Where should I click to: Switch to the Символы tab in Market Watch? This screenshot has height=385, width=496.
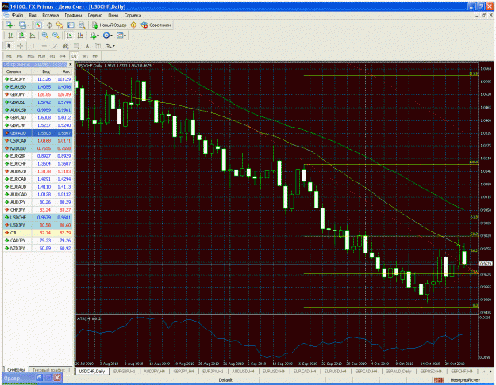(x=16, y=369)
